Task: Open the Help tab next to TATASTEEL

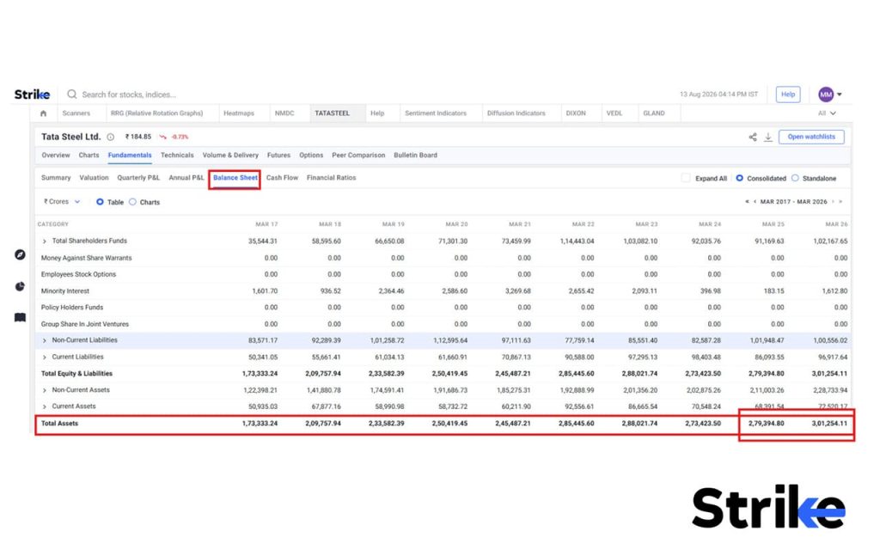Action: [x=378, y=113]
